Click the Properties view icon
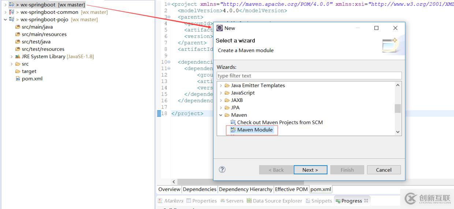Screen dimensions: 454x209 click(189, 201)
